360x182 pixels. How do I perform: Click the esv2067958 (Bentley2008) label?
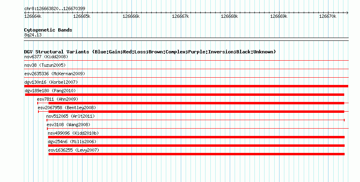[x=67, y=108]
